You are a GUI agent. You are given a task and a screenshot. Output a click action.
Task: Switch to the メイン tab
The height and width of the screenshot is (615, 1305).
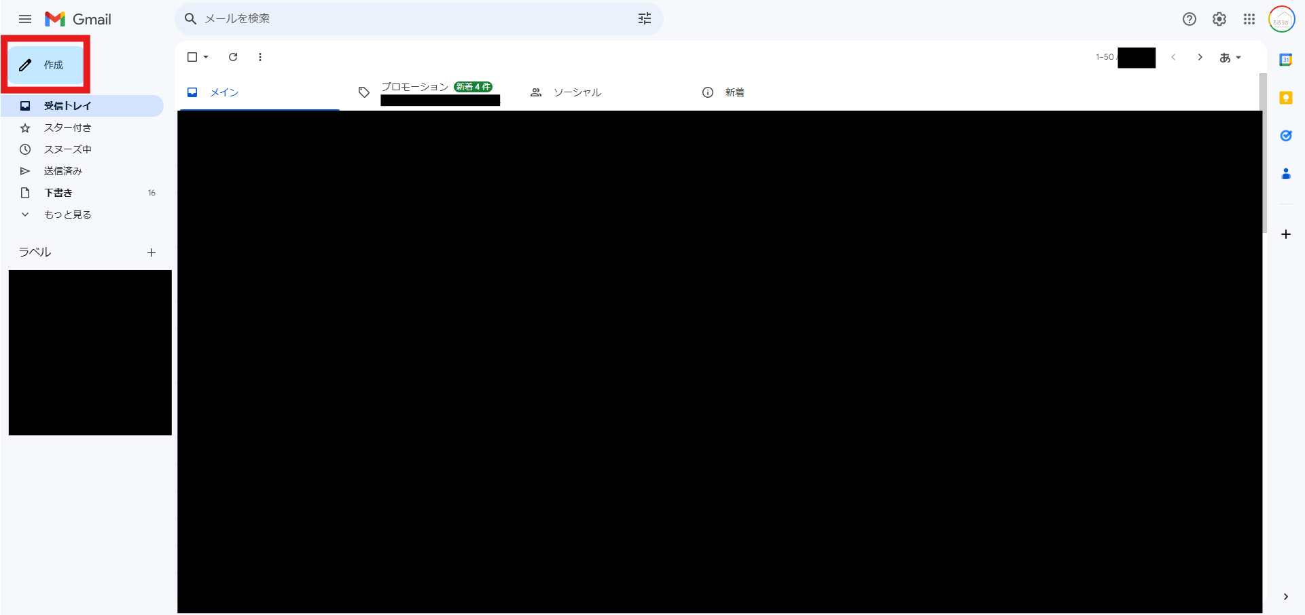pyautogui.click(x=259, y=92)
